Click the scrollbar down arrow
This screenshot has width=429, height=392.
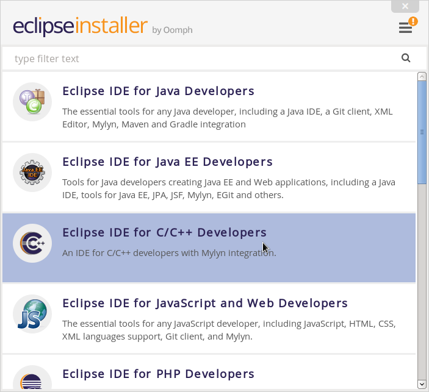click(422, 384)
